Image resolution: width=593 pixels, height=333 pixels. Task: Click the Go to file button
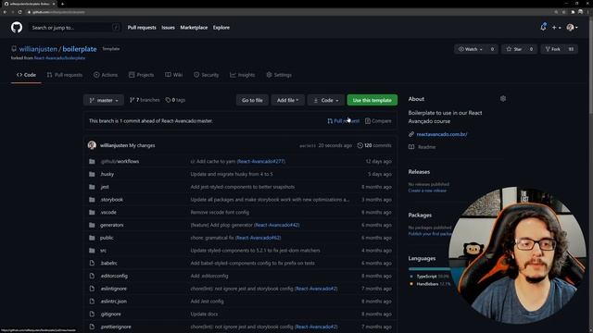click(252, 100)
